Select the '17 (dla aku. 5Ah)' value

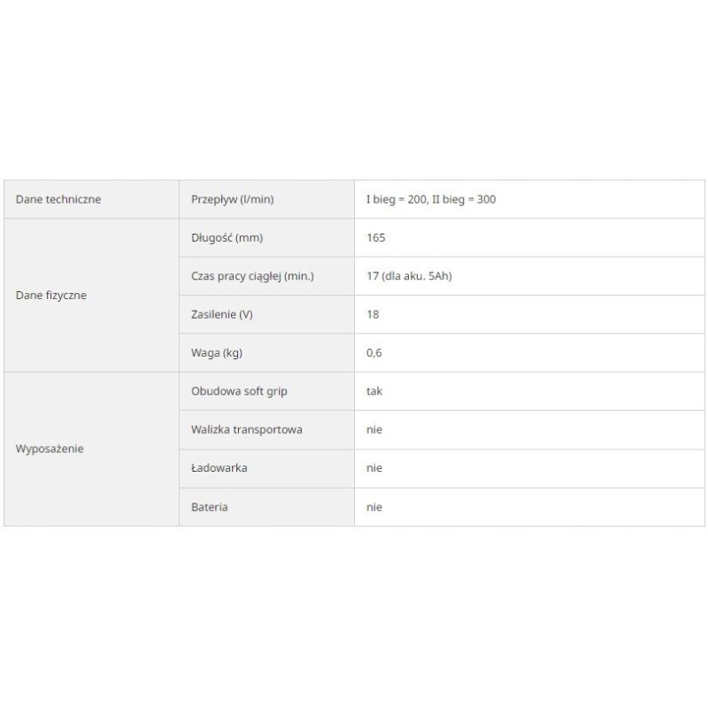(x=410, y=276)
